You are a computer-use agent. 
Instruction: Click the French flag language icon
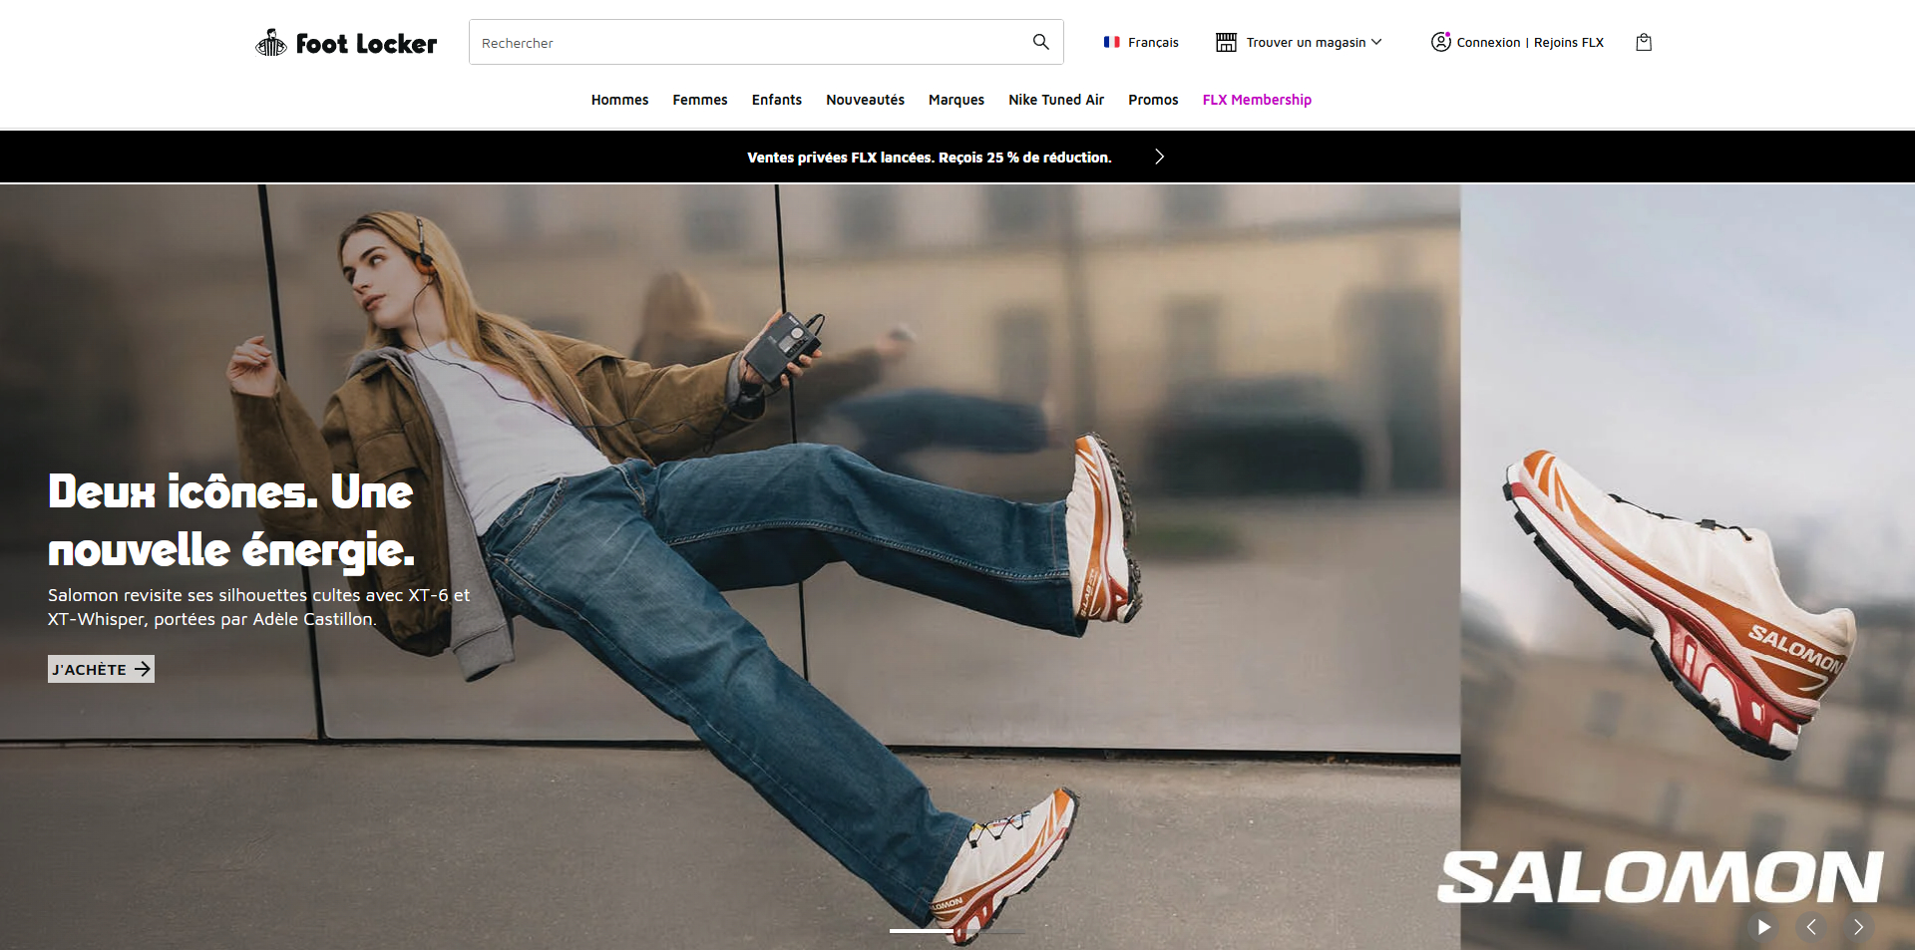[x=1111, y=42]
